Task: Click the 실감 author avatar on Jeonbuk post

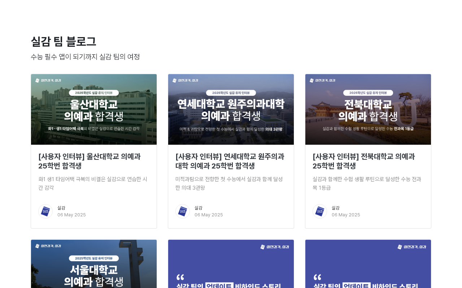Action: [x=320, y=211]
